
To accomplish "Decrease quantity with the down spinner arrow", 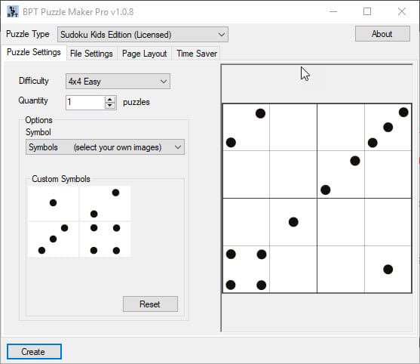I will tap(110, 106).
